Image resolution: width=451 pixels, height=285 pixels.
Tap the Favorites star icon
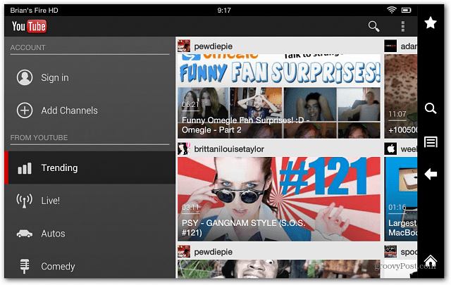click(x=431, y=23)
